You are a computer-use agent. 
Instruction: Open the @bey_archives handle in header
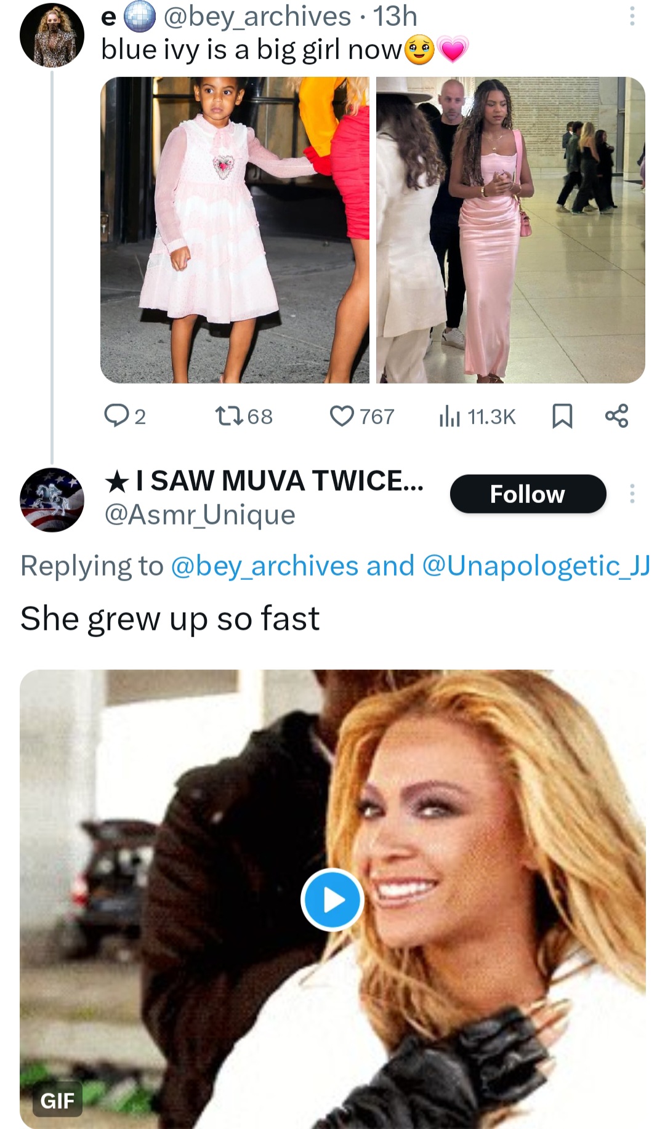click(257, 16)
